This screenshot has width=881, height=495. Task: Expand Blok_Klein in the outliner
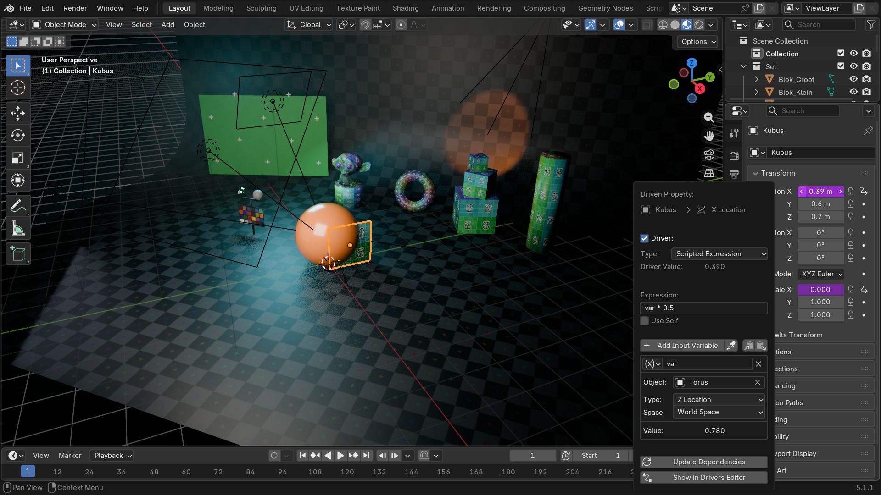click(756, 92)
